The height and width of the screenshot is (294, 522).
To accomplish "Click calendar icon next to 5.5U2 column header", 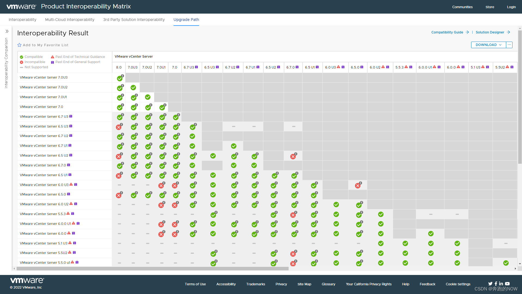I will click(x=512, y=67).
